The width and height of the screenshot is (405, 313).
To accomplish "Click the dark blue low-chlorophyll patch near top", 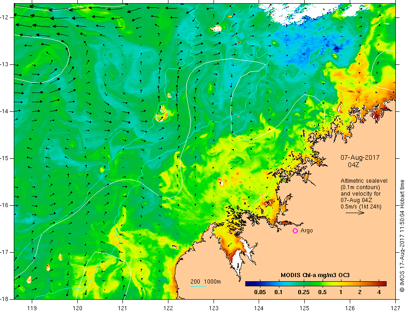I will tap(336, 48).
